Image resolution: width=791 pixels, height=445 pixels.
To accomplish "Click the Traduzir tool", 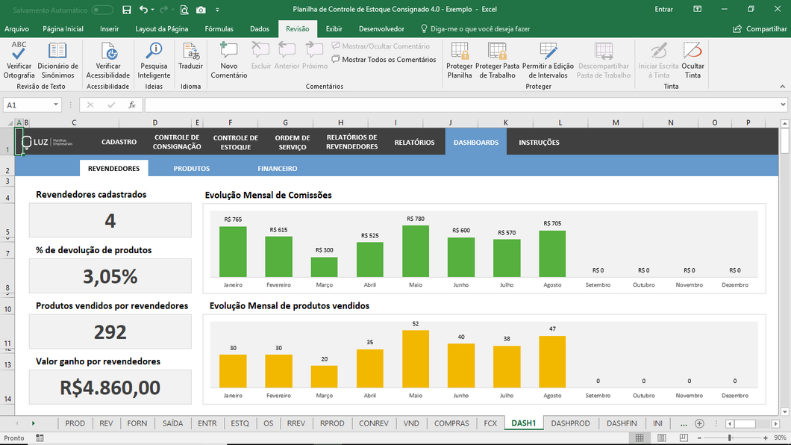I will 191,56.
